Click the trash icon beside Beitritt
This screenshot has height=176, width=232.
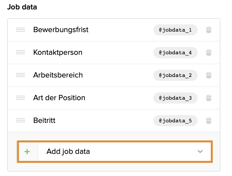[x=209, y=121]
